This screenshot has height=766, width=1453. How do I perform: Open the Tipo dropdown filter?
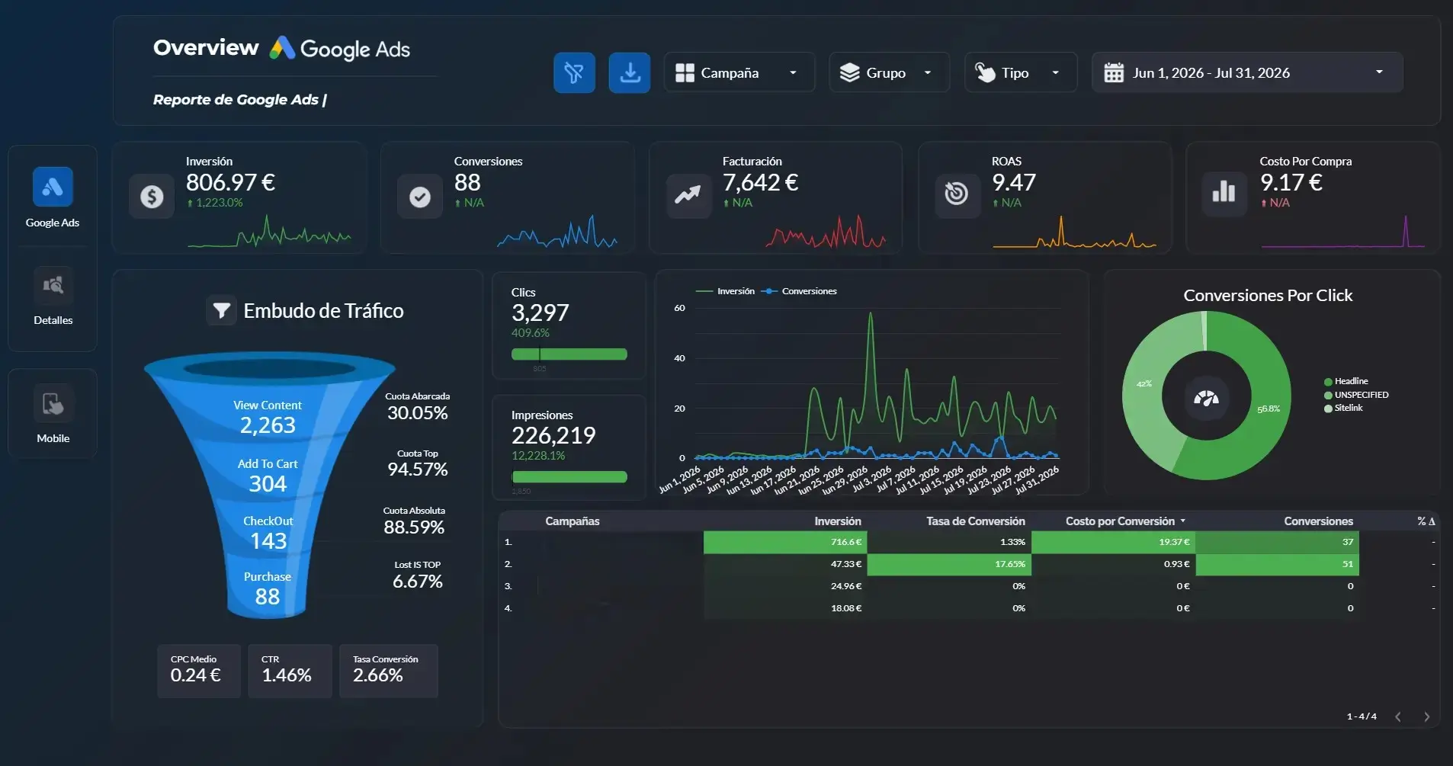coord(1020,72)
